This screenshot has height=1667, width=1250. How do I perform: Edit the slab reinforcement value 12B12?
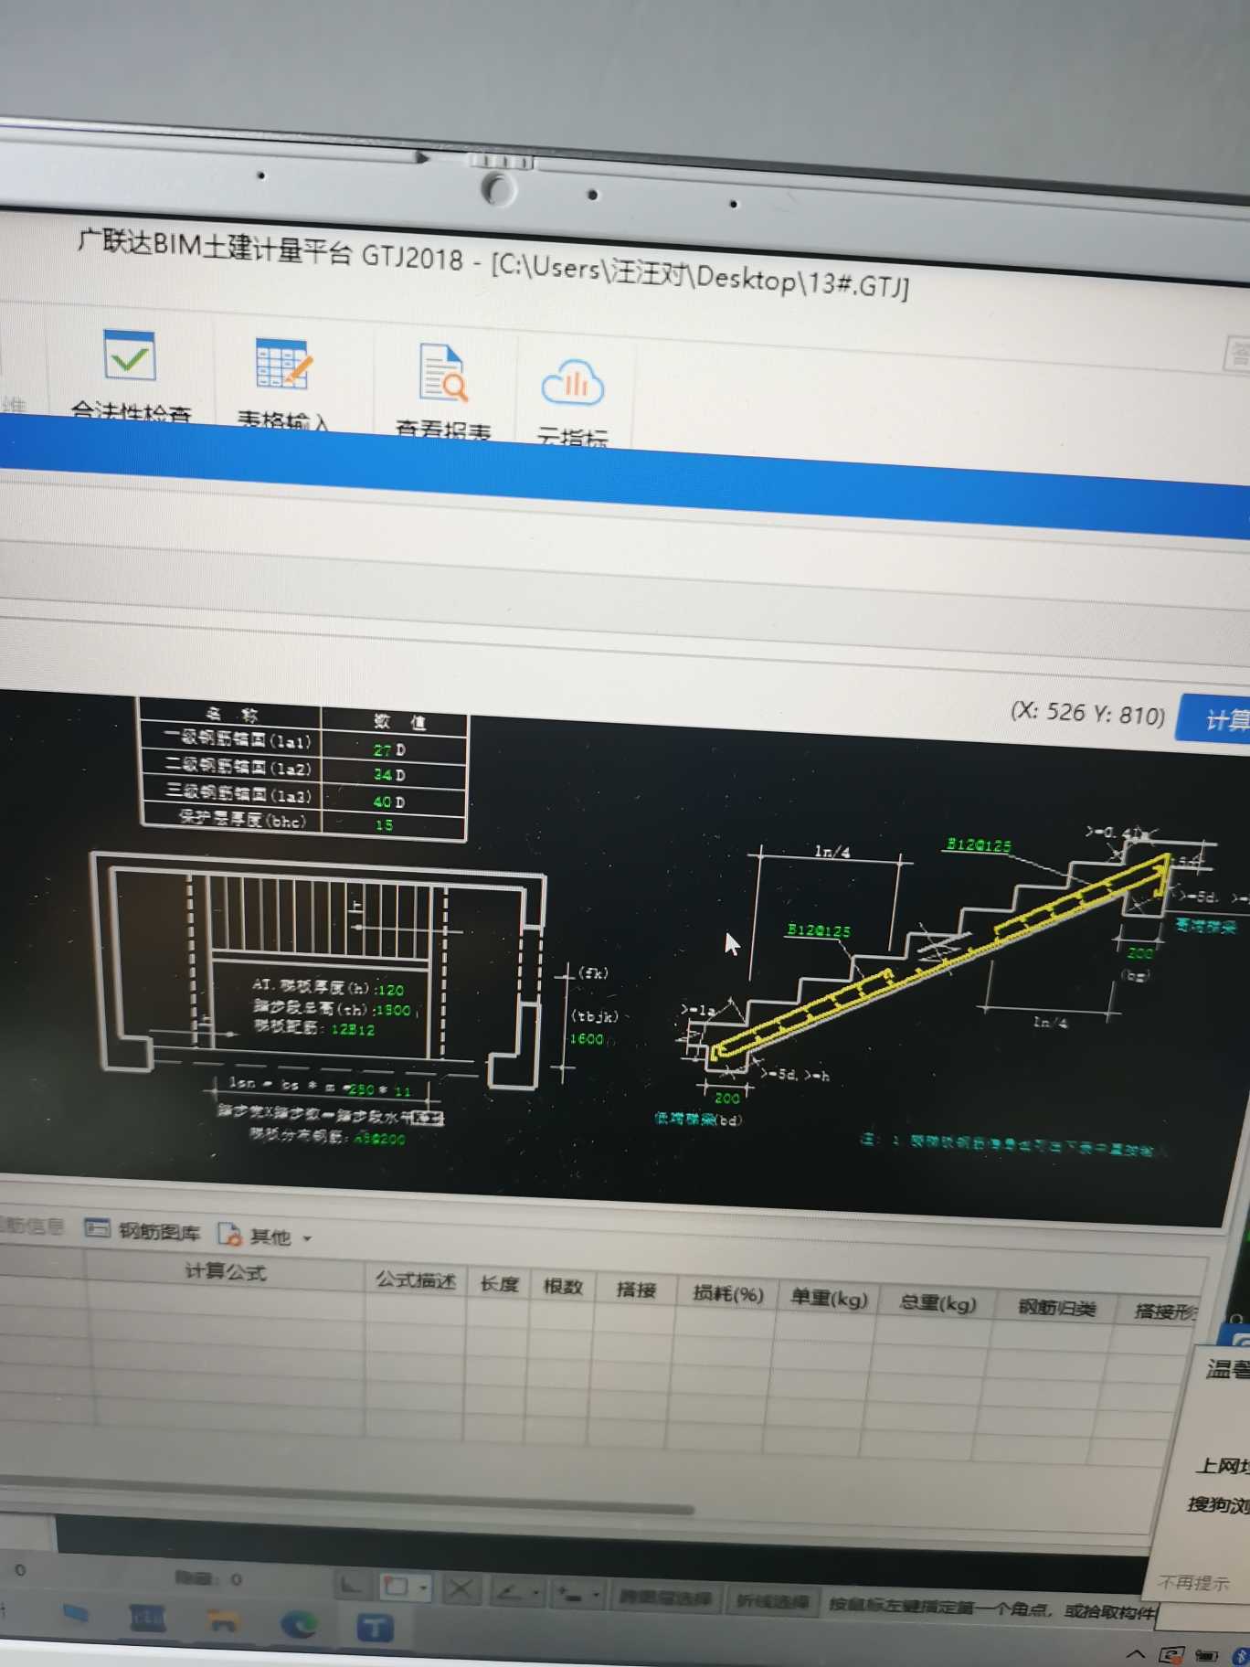pyautogui.click(x=353, y=1030)
